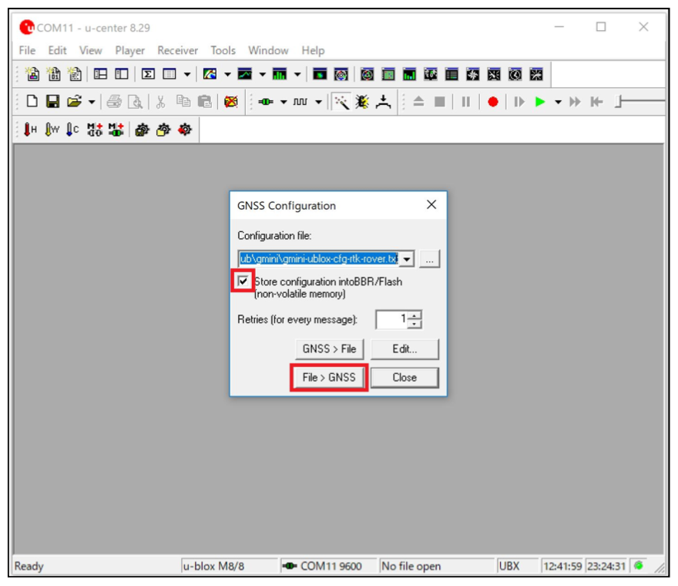Click the Clear All crossed-out icon
This screenshot has height=586, width=678.
tap(231, 102)
